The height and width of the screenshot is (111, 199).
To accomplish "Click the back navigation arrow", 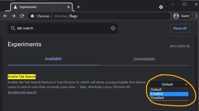I will tap(5, 16).
